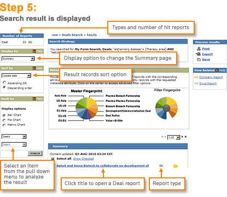Click the Analyze button
This screenshot has height=197, width=227.
[35, 153]
